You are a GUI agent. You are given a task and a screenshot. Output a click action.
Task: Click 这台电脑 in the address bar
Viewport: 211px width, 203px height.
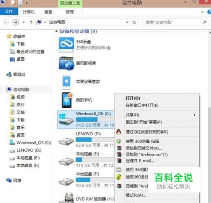tap(57, 22)
